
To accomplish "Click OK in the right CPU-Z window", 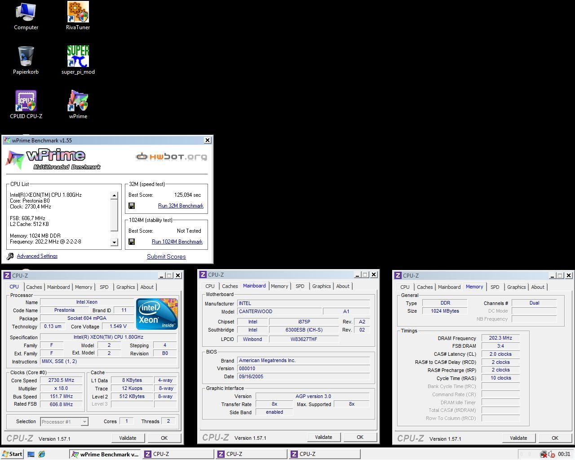I will click(x=555, y=438).
